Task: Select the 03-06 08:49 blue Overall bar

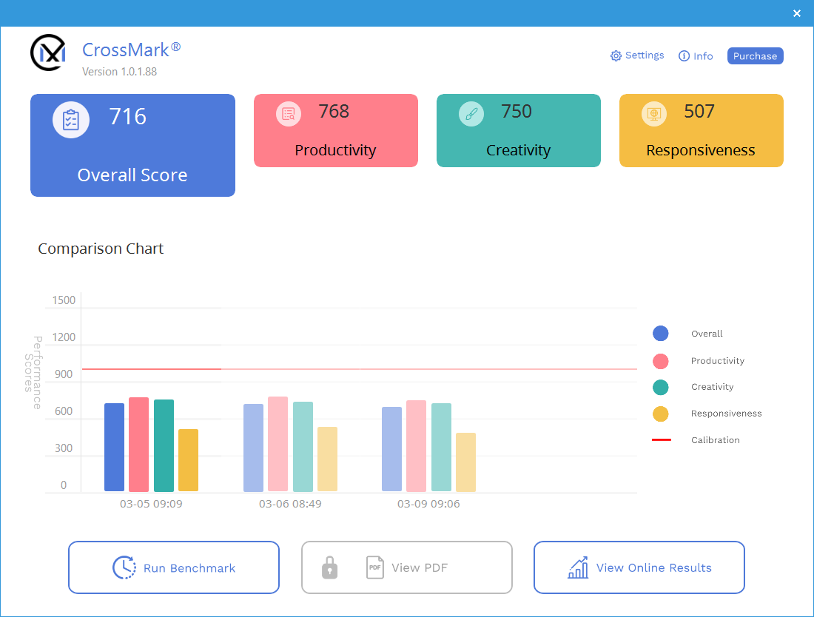Action: coord(253,448)
